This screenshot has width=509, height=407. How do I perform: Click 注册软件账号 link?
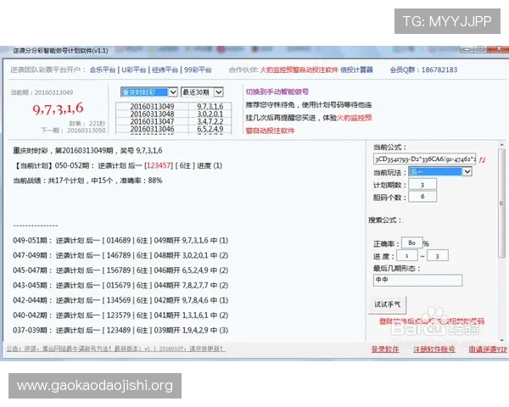[x=433, y=349]
